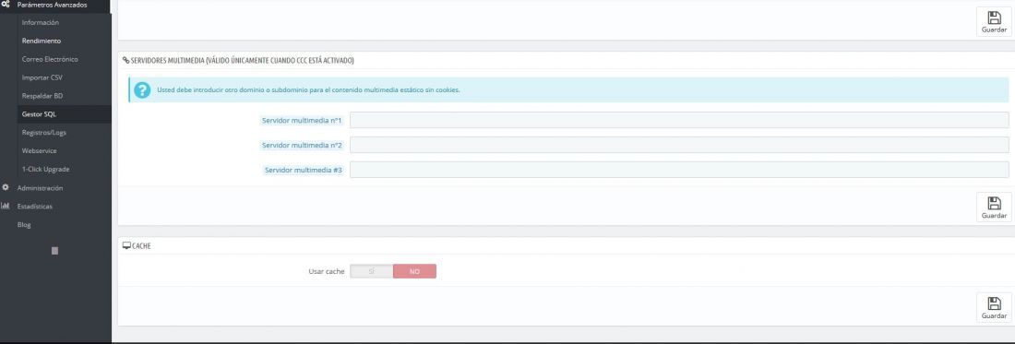Click the Cache monitor icon
Image resolution: width=1015 pixels, height=344 pixels.
coord(126,245)
